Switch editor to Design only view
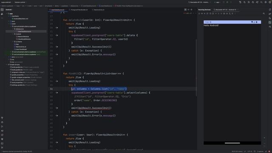The height and width of the screenshot is (153, 272). (x=191, y=10)
